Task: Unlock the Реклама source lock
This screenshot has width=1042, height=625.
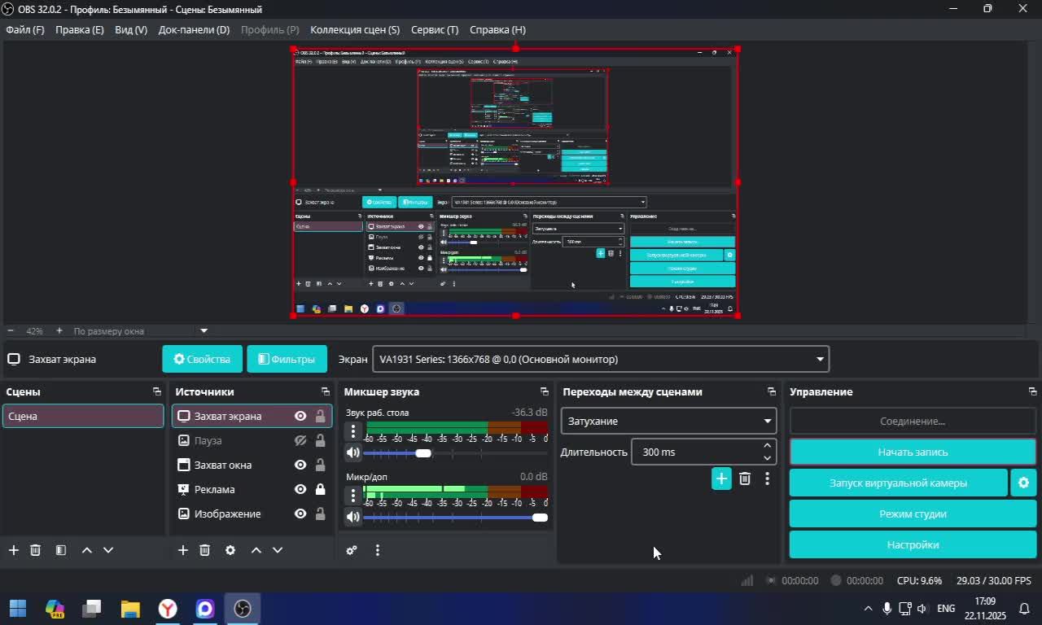Action: coord(320,489)
